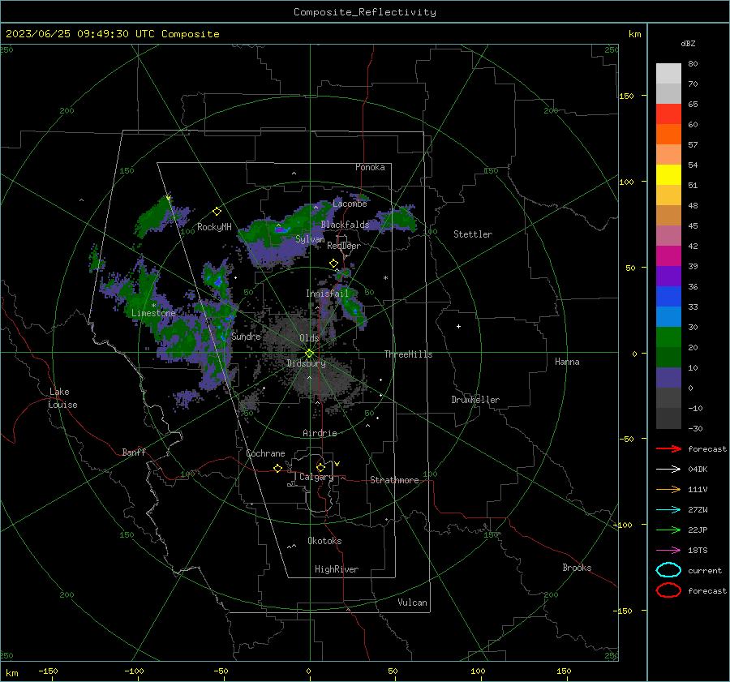Click the Hanna label
Screen dimensions: 730x682
(567, 362)
